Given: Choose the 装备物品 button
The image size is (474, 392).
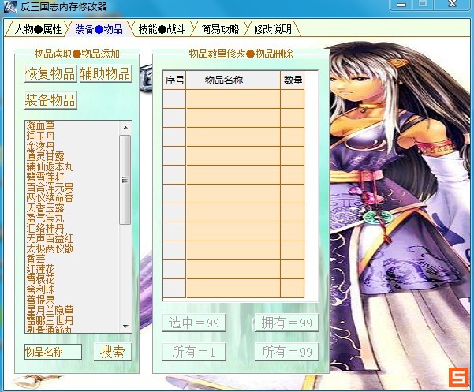Looking at the screenshot, I should click(x=50, y=100).
